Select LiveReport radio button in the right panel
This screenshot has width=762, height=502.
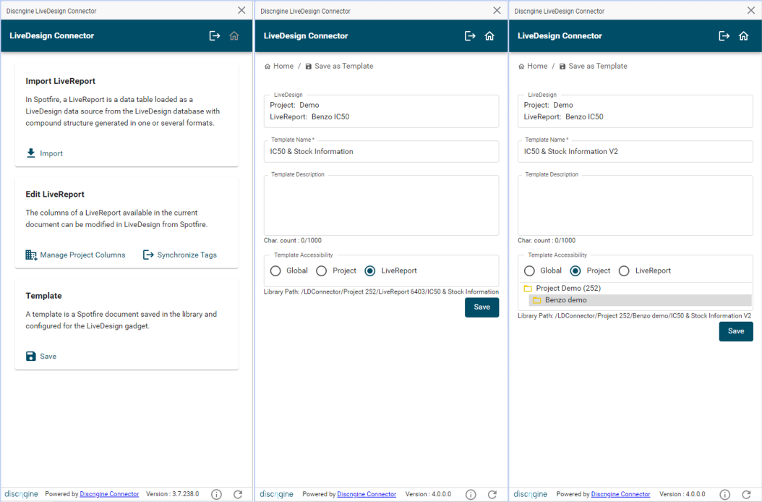(624, 271)
